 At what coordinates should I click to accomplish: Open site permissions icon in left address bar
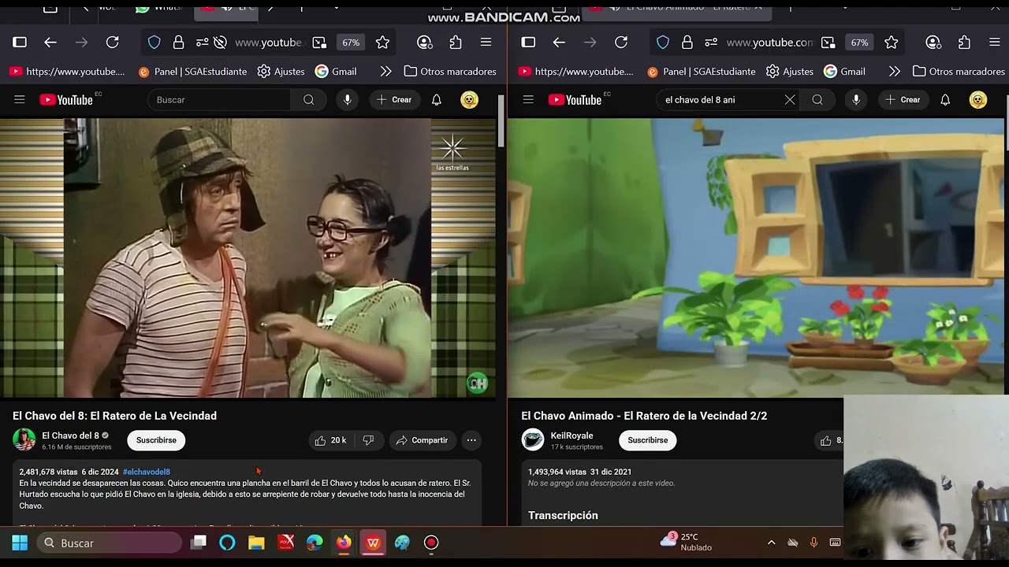pyautogui.click(x=203, y=43)
